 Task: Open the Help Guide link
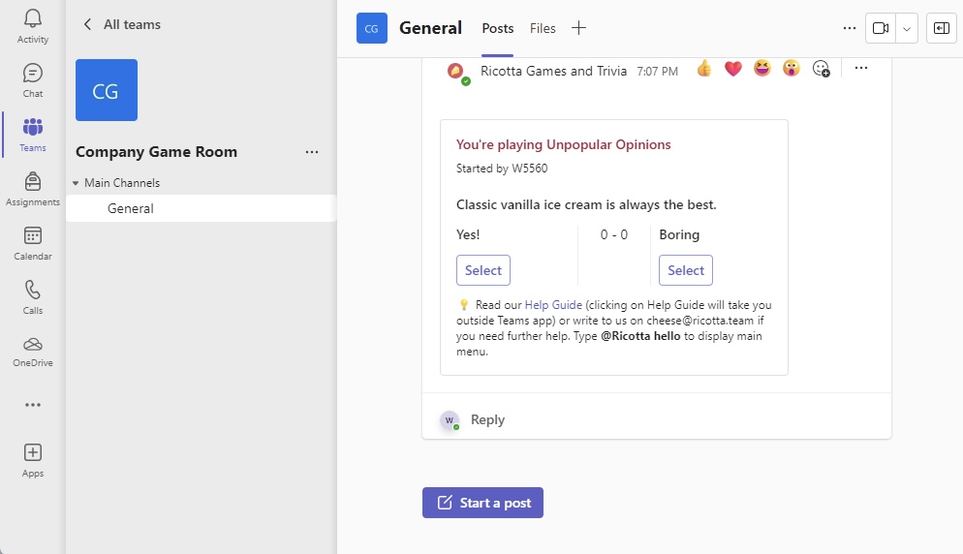point(553,305)
